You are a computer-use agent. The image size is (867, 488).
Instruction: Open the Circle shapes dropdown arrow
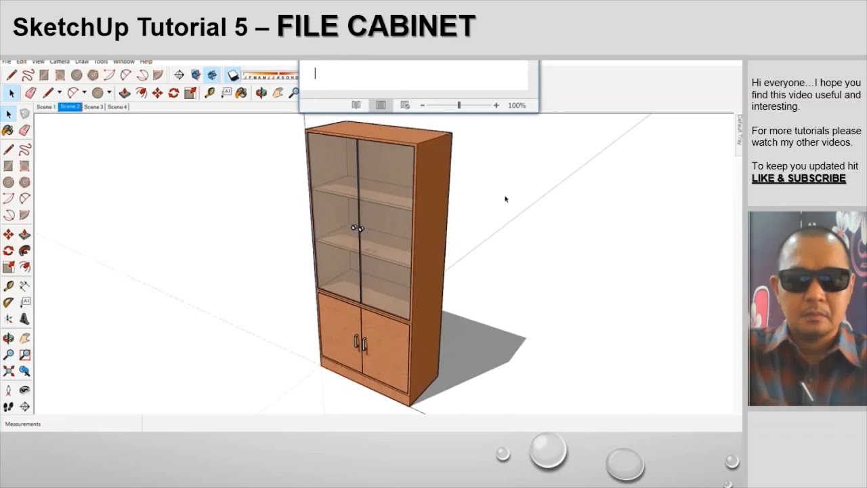tap(109, 93)
